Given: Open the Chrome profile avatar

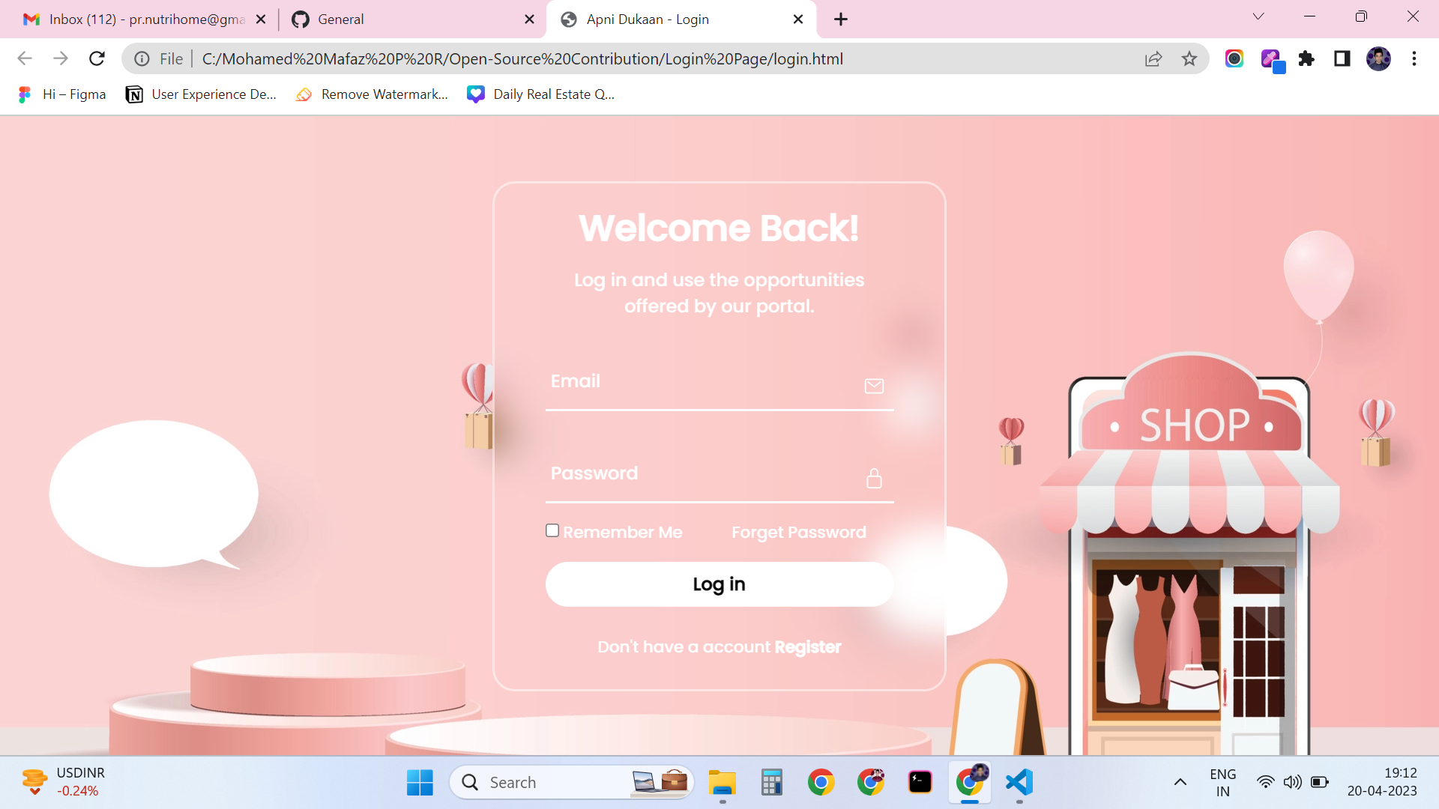Looking at the screenshot, I should 1379,58.
